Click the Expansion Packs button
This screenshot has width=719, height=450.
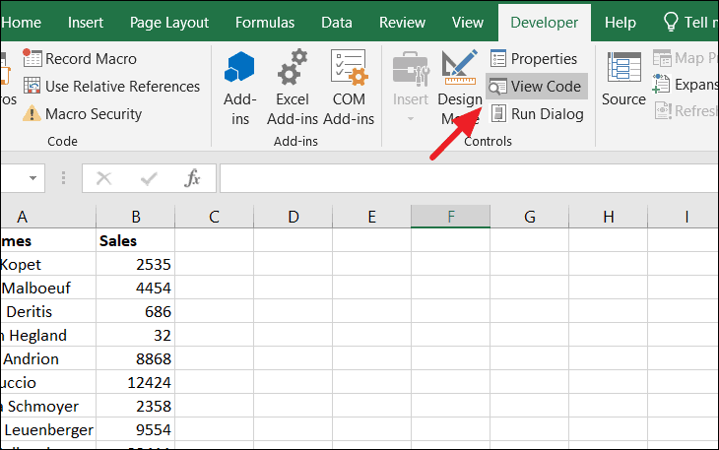coord(685,85)
